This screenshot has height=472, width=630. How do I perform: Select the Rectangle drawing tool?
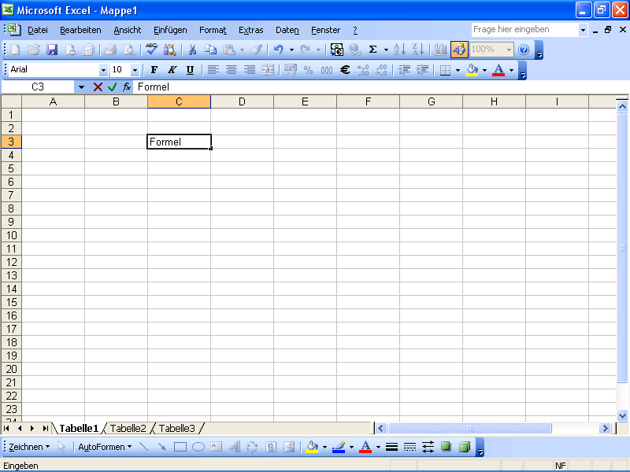[180, 447]
